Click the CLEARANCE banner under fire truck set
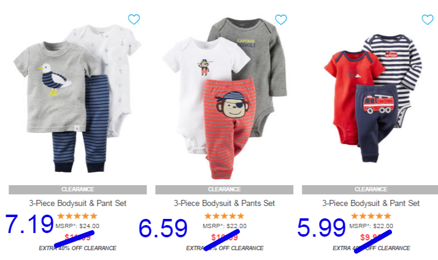This screenshot has height=260, width=438. [370, 189]
